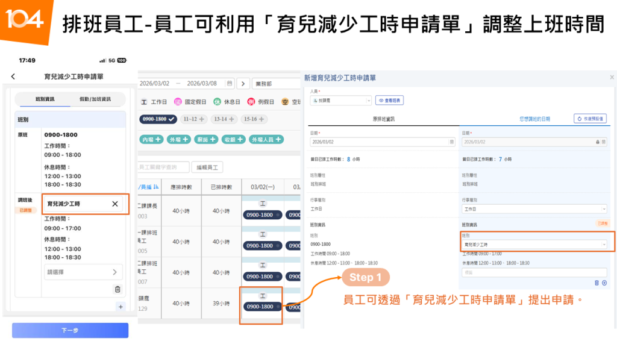This screenshot has height=347, width=617.
Task: Clear the 育兒減少工時 selection with X
Action: 114,204
